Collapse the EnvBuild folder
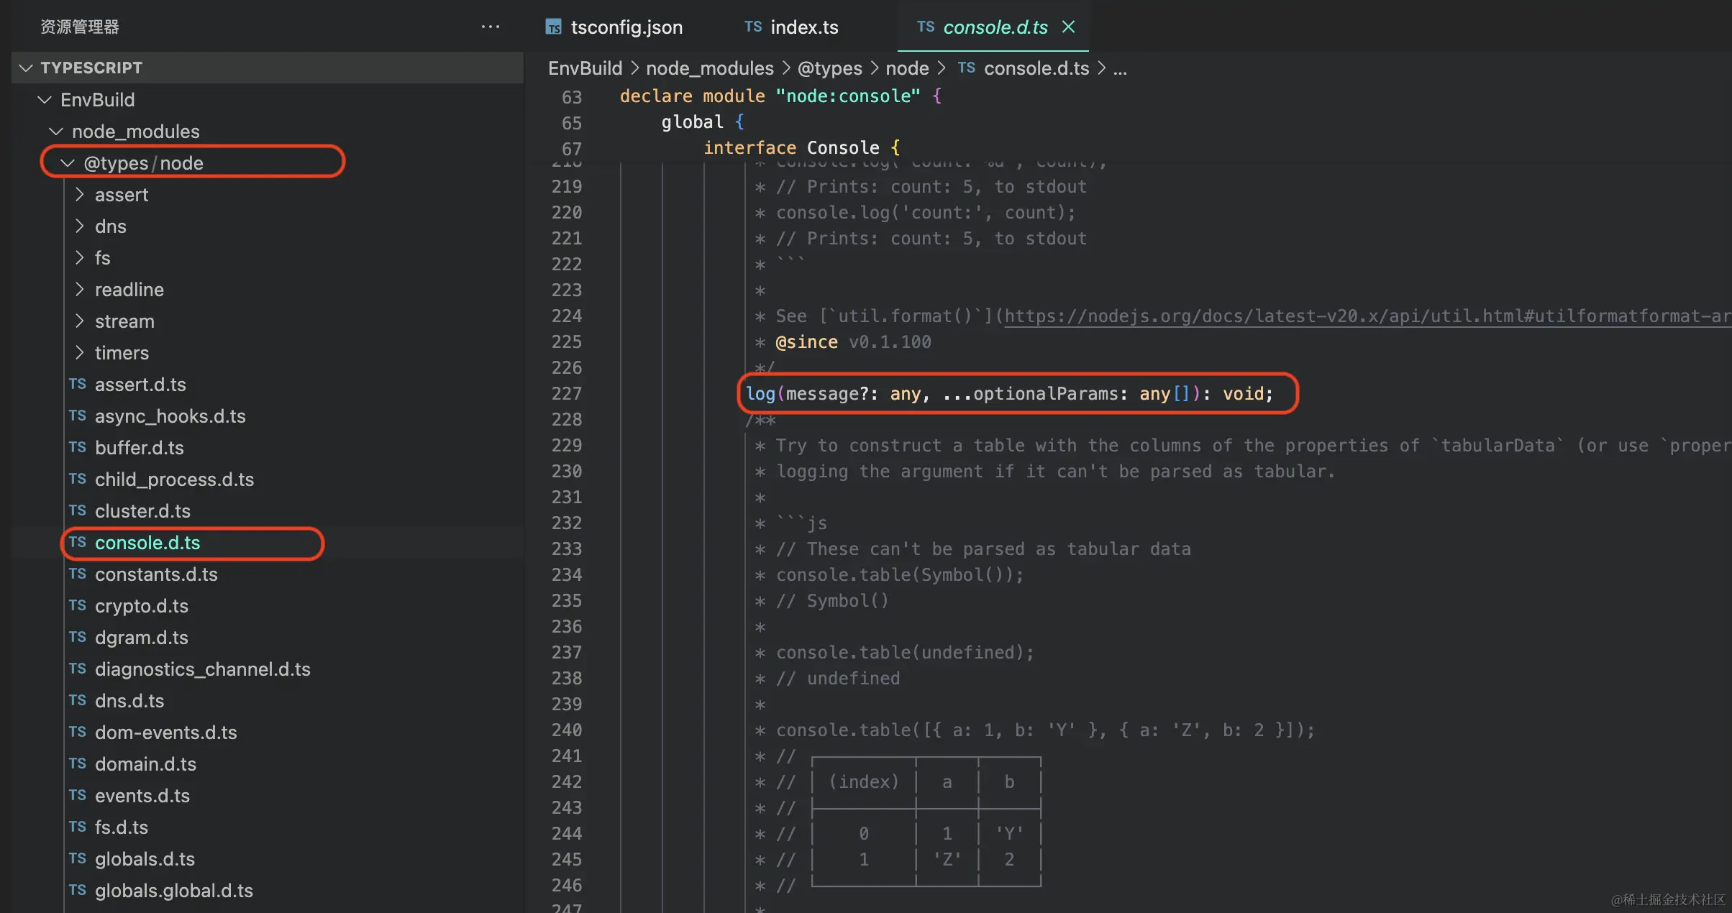Image resolution: width=1732 pixels, height=913 pixels. click(x=45, y=99)
